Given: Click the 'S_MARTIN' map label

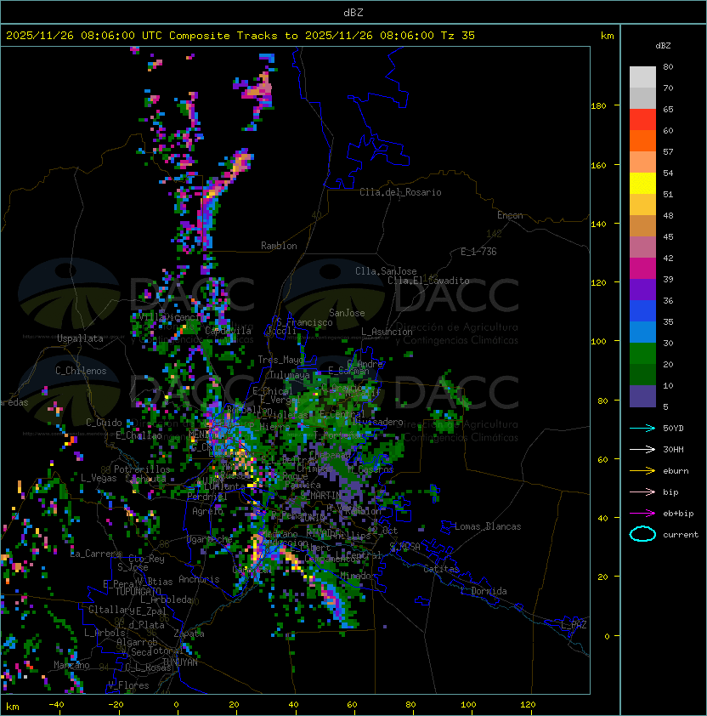Looking at the screenshot, I should (x=320, y=495).
